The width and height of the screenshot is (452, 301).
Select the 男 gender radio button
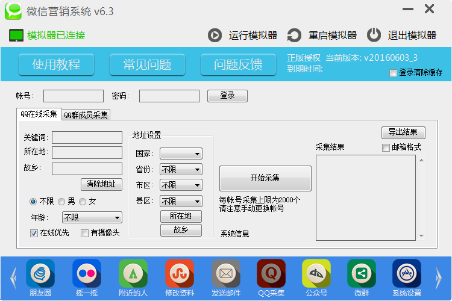pyautogui.click(x=62, y=202)
